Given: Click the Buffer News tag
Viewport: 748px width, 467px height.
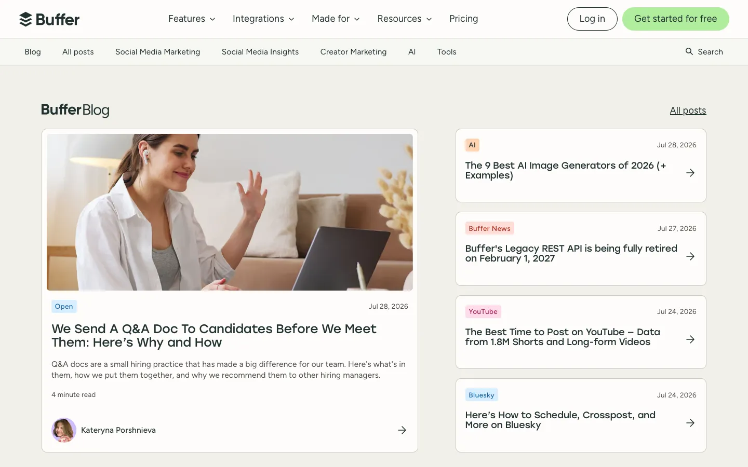Looking at the screenshot, I should (x=489, y=228).
